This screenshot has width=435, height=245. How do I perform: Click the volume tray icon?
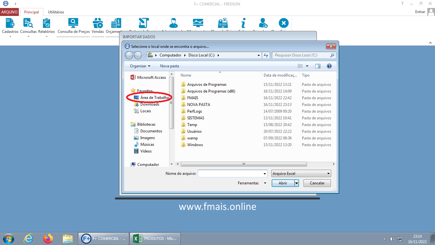pos(392,239)
